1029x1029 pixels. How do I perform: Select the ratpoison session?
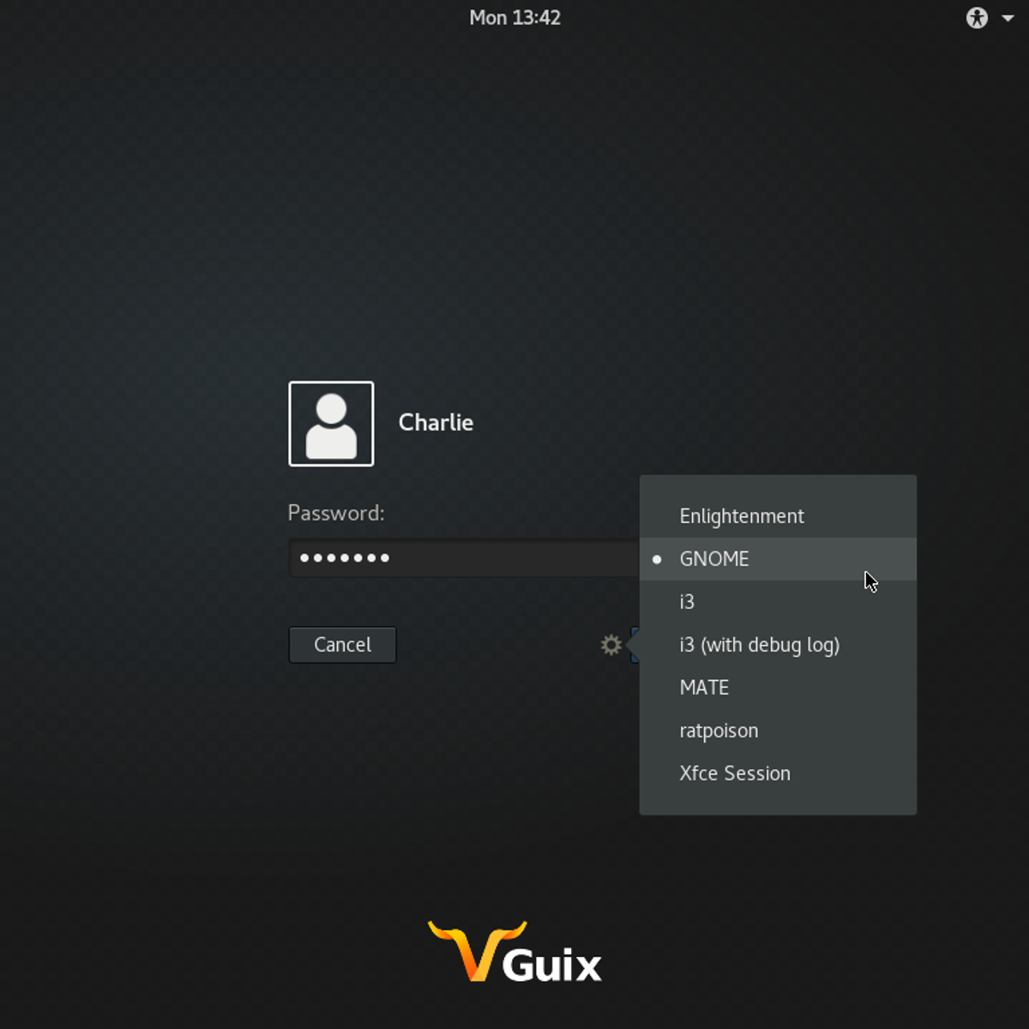pos(719,731)
